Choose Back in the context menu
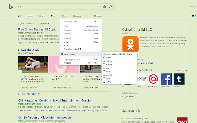The width and height of the screenshot is (197, 123). click(x=81, y=27)
